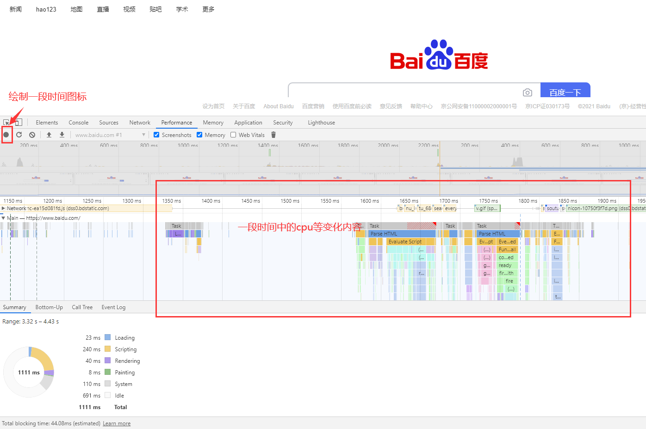Open the 意见反馈 link
The height and width of the screenshot is (429, 646).
point(391,106)
